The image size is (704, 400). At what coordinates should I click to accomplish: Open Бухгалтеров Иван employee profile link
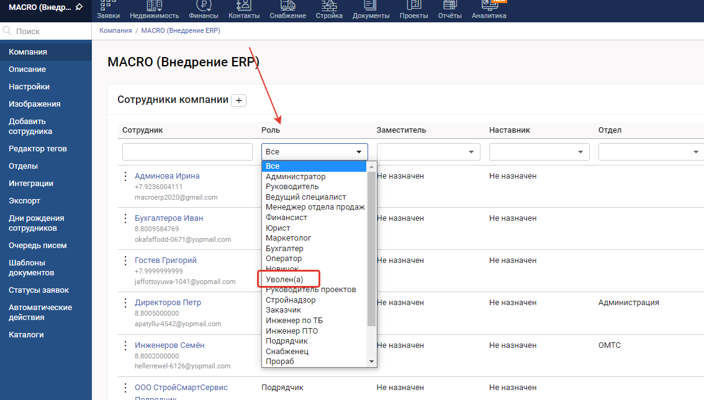tap(169, 218)
